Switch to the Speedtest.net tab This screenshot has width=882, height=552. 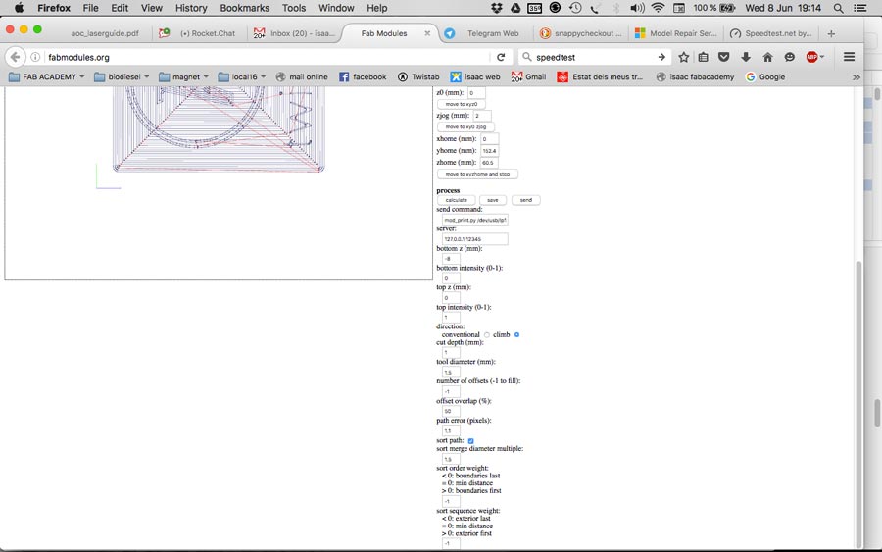[772, 33]
